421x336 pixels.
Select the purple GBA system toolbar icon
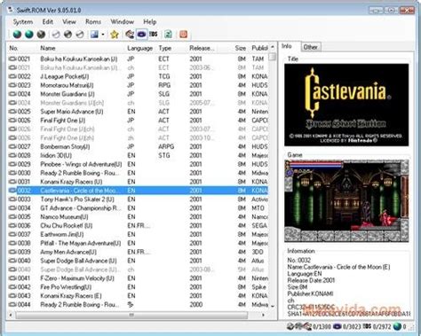tap(141, 35)
